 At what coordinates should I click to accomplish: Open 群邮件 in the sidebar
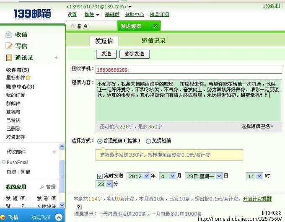13,103
